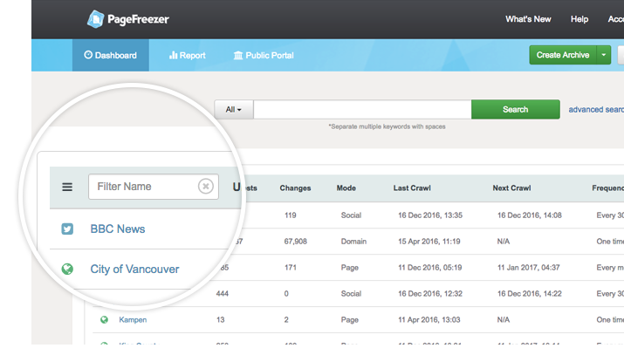624x355 pixels.
Task: Open the Create Archive dropdown arrow
Action: [604, 55]
